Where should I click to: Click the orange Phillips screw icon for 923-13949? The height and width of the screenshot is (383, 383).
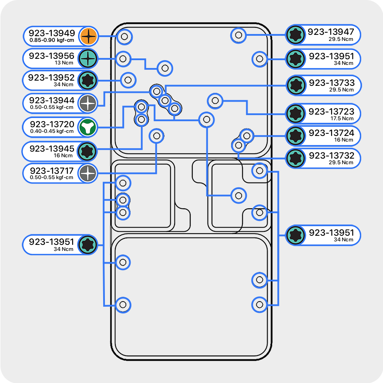point(88,36)
